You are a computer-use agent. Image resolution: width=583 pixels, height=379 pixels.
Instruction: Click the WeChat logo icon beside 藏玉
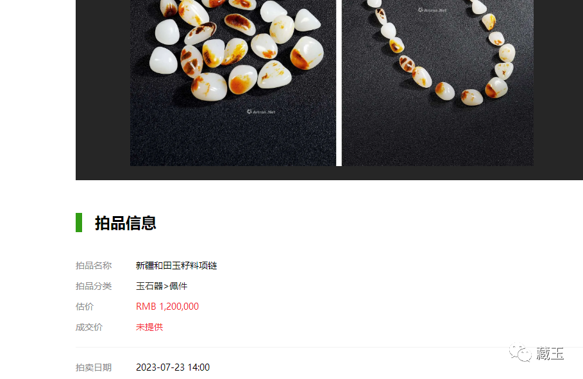click(x=520, y=353)
